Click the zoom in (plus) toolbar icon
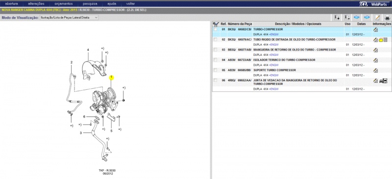392x179 pixels. pyautogui.click(x=337, y=17)
